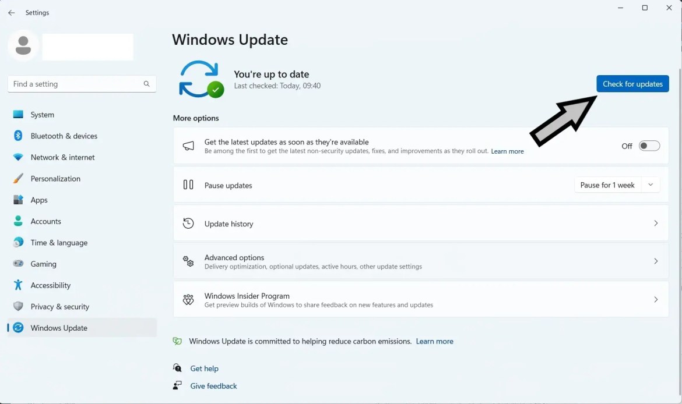
Task: Open the Get help link
Action: tap(204, 368)
